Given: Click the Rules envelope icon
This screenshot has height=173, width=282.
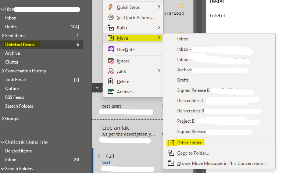Looking at the screenshot, I should point(111,28).
